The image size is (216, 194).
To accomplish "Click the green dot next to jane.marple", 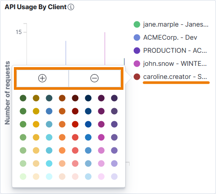I will pos(137,24).
